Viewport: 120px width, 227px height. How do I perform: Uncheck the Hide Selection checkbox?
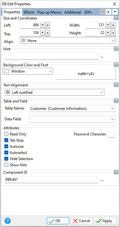point(6,159)
